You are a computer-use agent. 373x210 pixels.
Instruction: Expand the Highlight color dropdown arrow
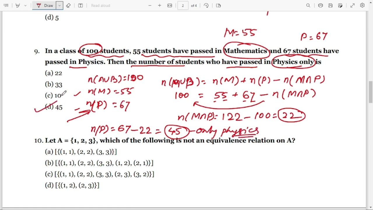click(25, 6)
